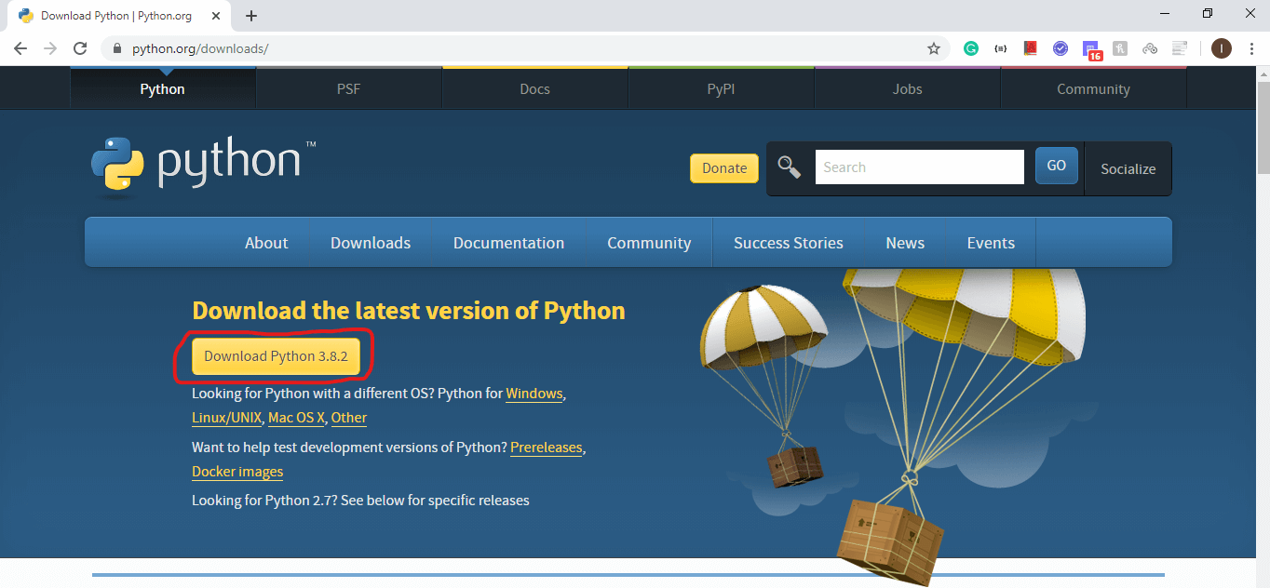Open the red book extension icon
This screenshot has width=1270, height=588.
pos(1031,48)
